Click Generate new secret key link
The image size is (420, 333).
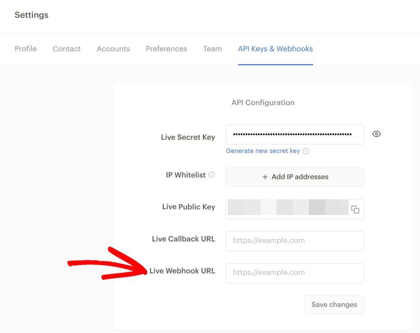(x=263, y=151)
